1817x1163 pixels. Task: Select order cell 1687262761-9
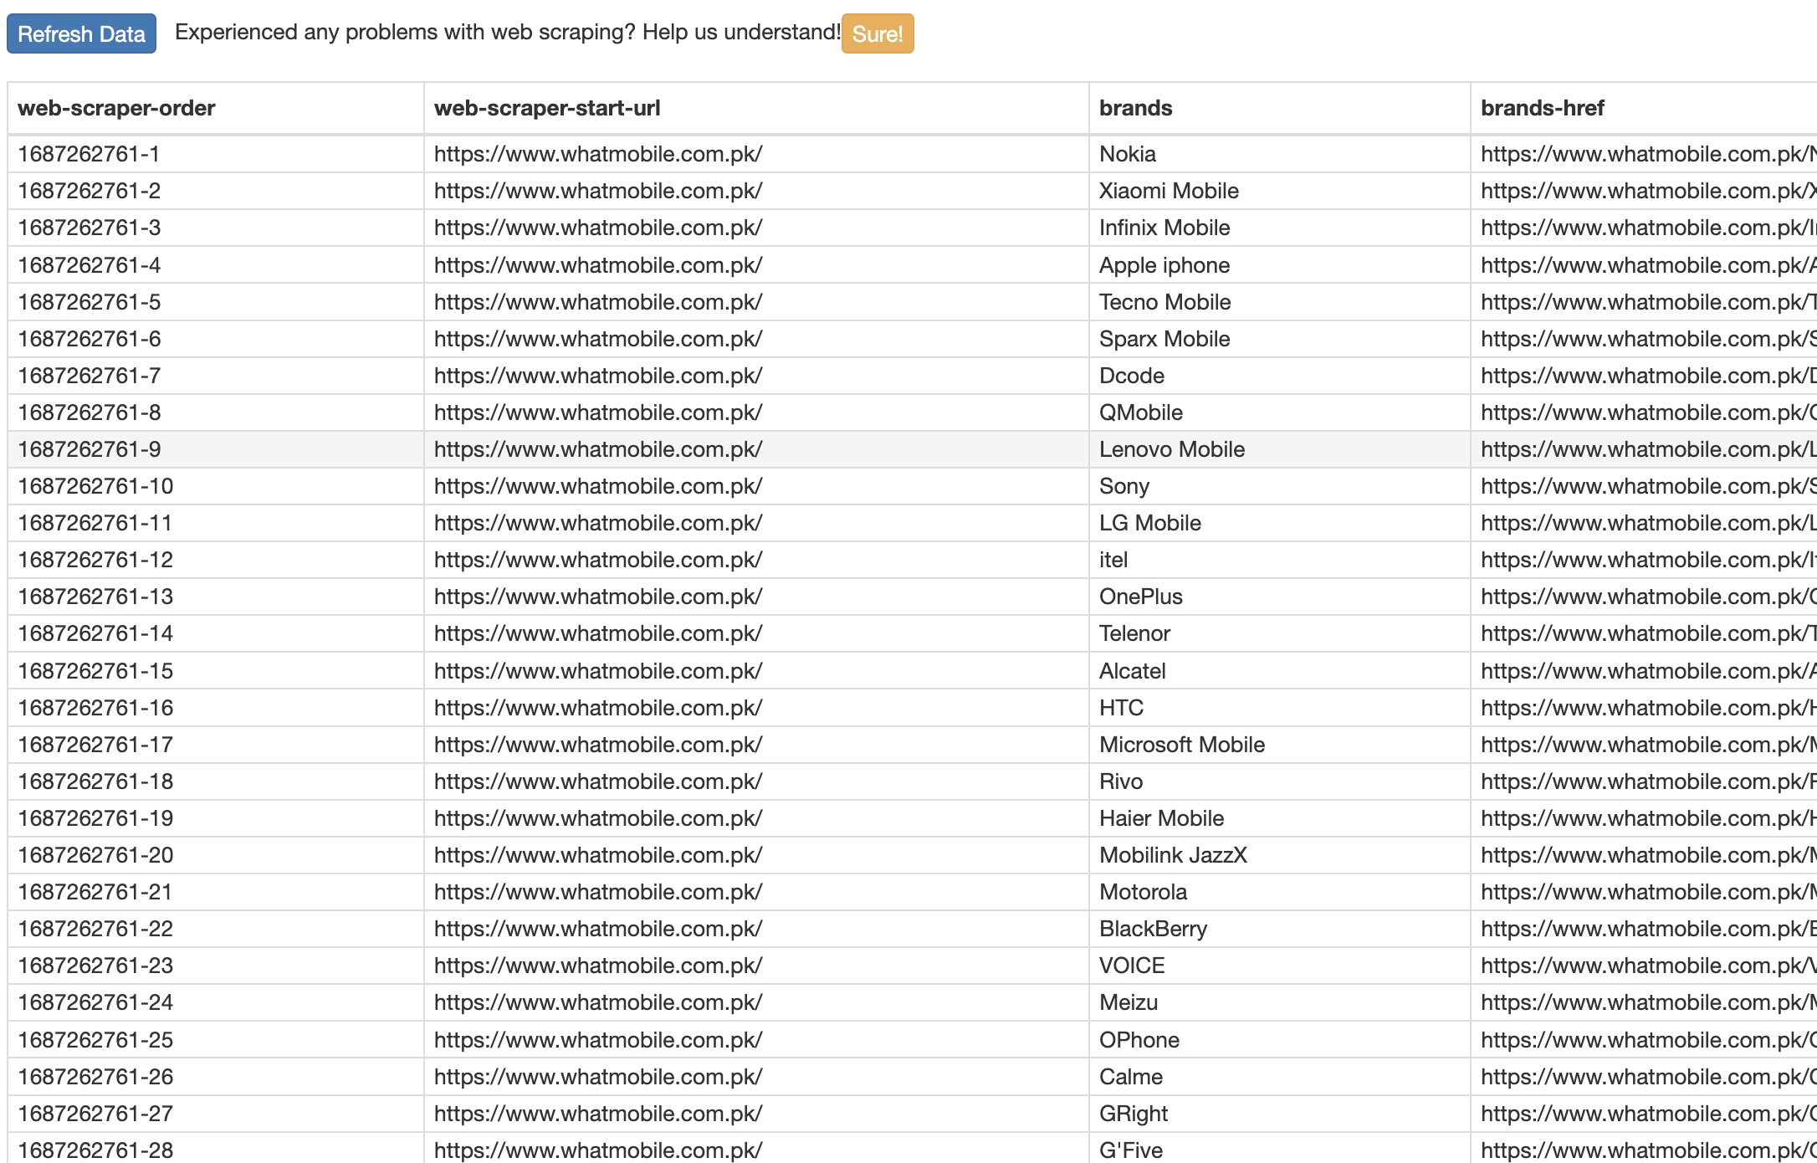point(216,449)
